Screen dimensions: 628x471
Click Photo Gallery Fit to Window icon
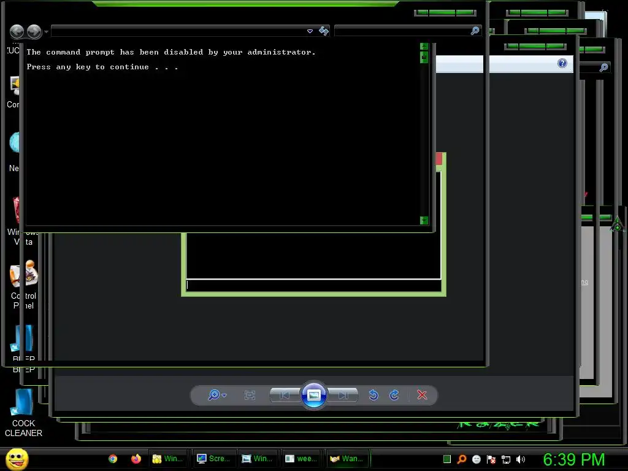(250, 396)
